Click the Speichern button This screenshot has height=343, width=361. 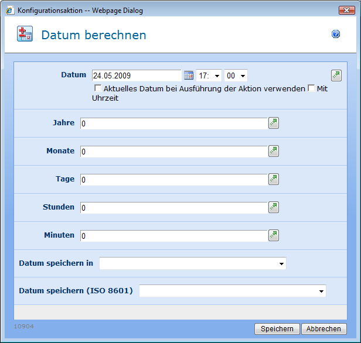coord(277,329)
